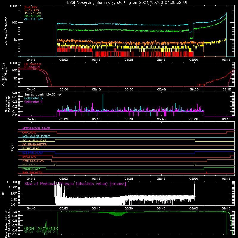
Task: Click the 'Energy band: 12-25 keV' caption
Action: click(x=43, y=95)
